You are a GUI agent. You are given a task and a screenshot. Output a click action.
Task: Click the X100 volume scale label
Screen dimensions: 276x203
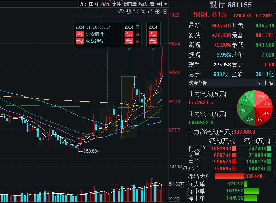click(x=174, y=199)
